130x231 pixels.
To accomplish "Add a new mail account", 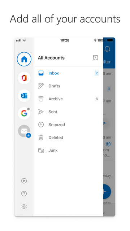I will (x=24, y=131).
